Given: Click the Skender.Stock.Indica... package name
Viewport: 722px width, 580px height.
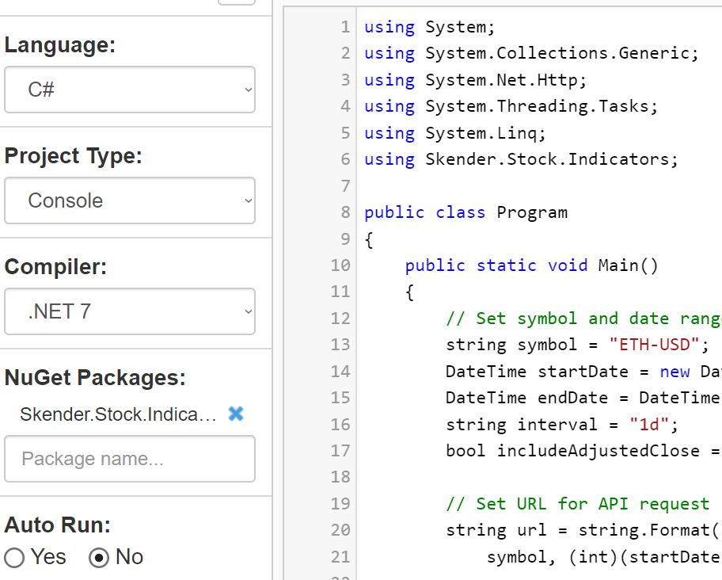Looking at the screenshot, I should tap(118, 414).
